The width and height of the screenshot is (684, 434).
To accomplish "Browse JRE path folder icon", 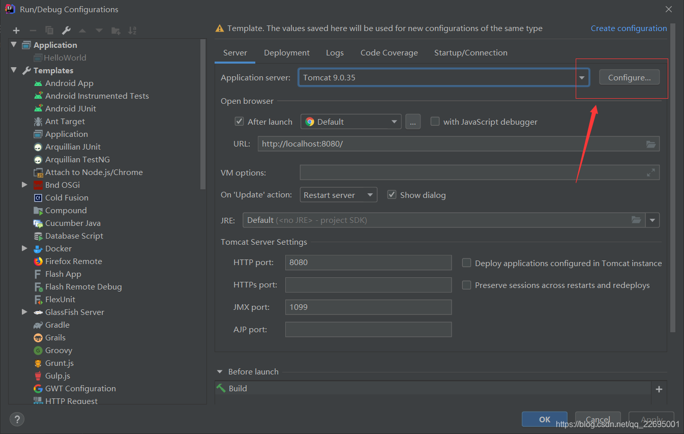I will coord(636,220).
